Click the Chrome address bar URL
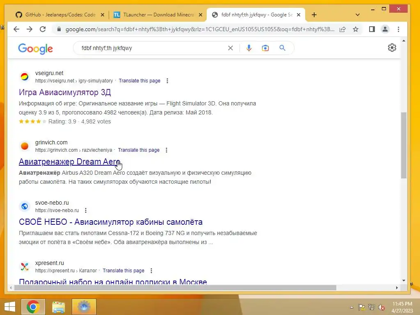The image size is (420, 315). coord(200,29)
